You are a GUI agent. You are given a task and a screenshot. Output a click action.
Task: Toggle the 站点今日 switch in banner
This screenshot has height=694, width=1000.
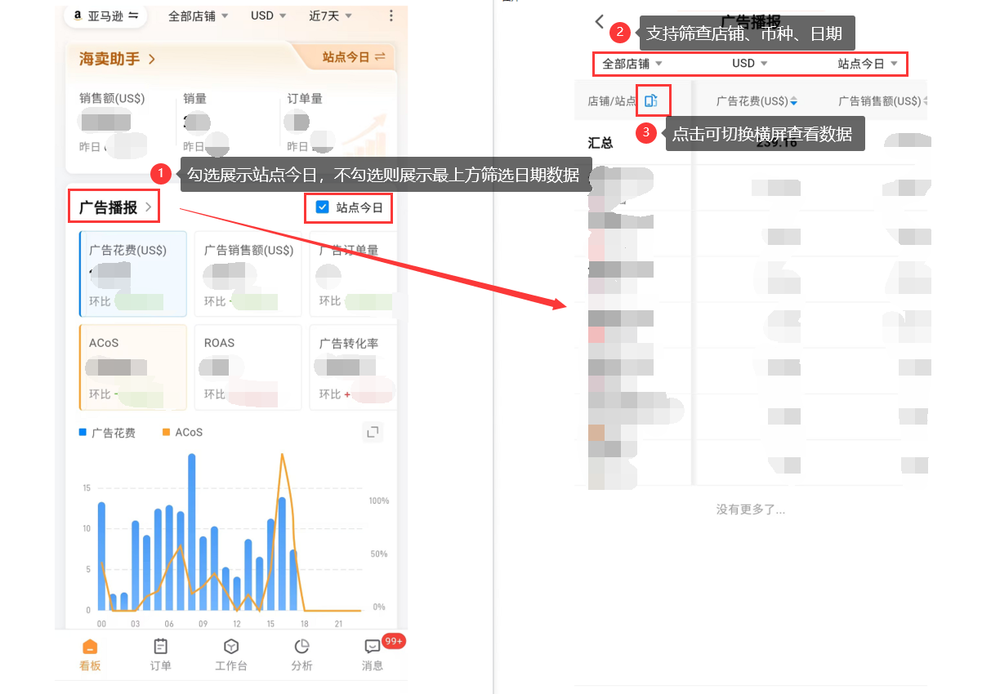[353, 57]
